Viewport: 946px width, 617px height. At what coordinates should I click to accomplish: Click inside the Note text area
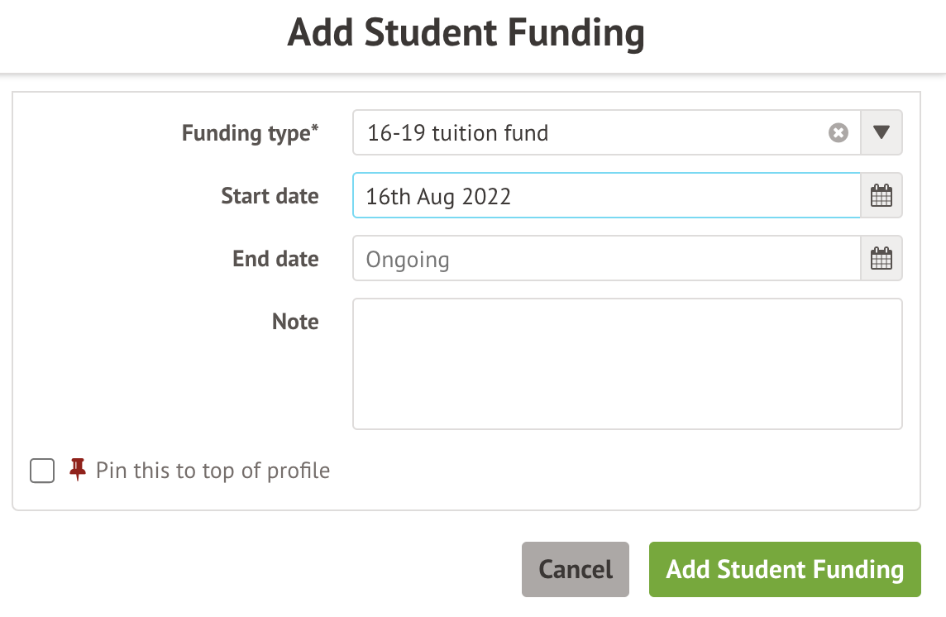(x=627, y=364)
